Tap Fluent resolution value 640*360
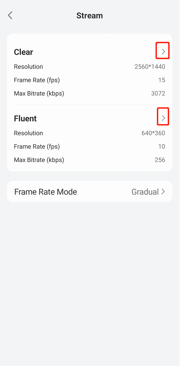This screenshot has height=366, width=180. pos(153,133)
